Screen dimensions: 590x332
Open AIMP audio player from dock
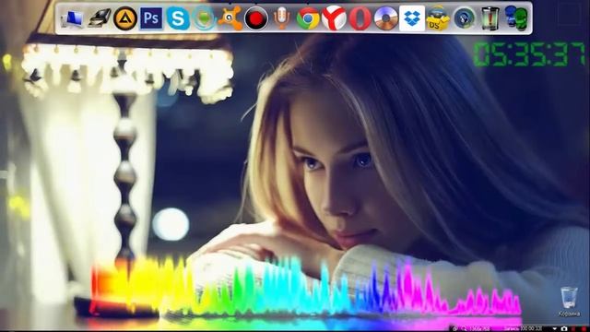point(125,18)
